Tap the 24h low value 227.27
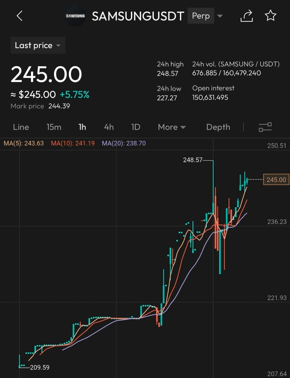This screenshot has width=290, height=378. [167, 98]
